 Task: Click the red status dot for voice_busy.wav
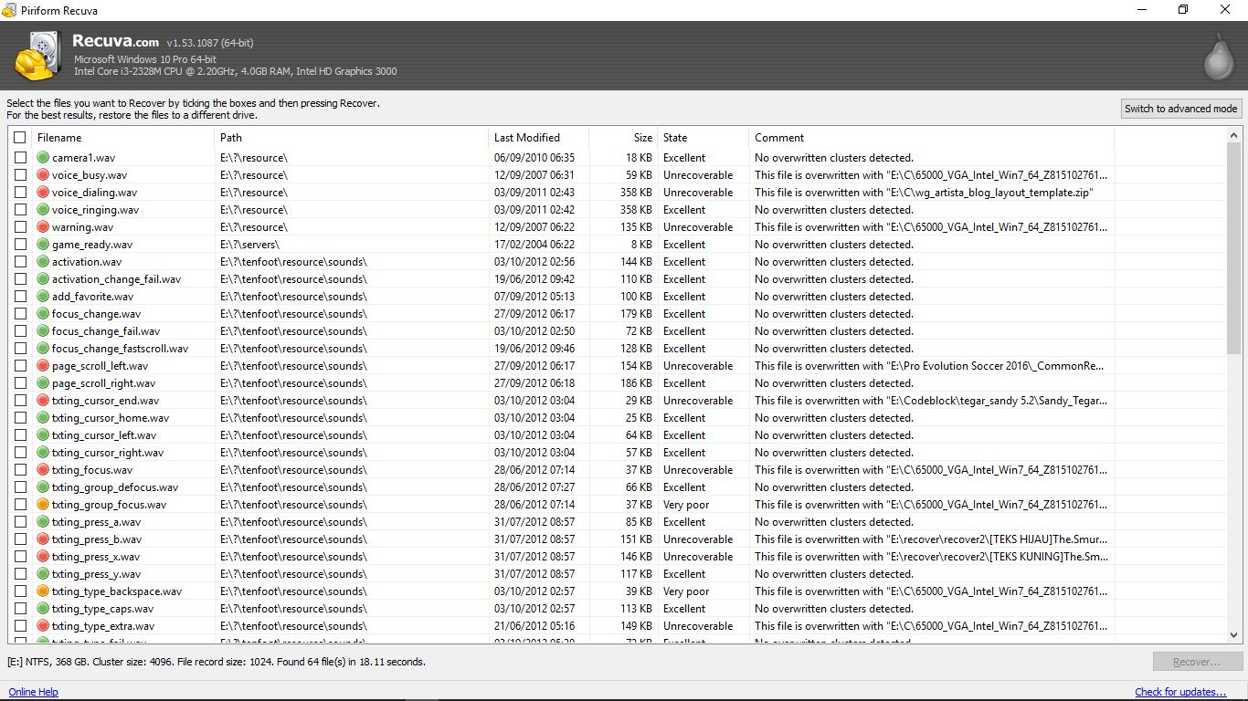click(43, 175)
